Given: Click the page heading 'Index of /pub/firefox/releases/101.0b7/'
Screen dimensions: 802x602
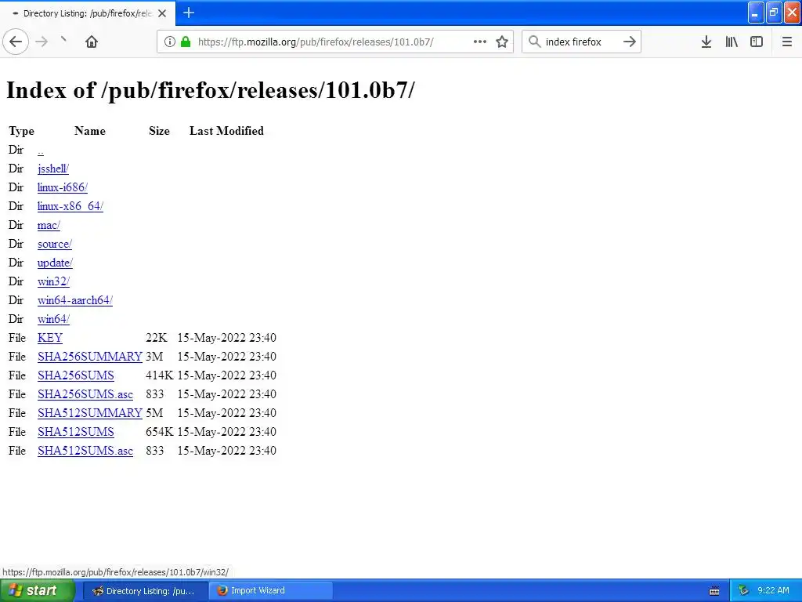Looking at the screenshot, I should (x=210, y=90).
